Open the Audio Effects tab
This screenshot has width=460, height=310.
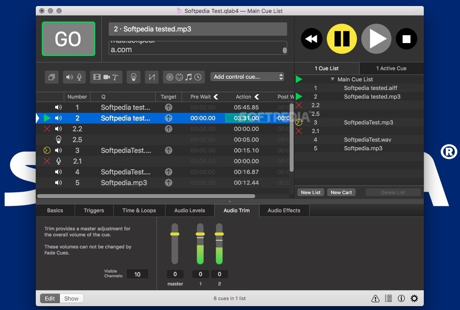[284, 211]
